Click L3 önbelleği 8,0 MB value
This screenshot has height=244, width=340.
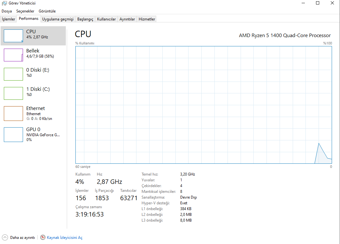186,220
